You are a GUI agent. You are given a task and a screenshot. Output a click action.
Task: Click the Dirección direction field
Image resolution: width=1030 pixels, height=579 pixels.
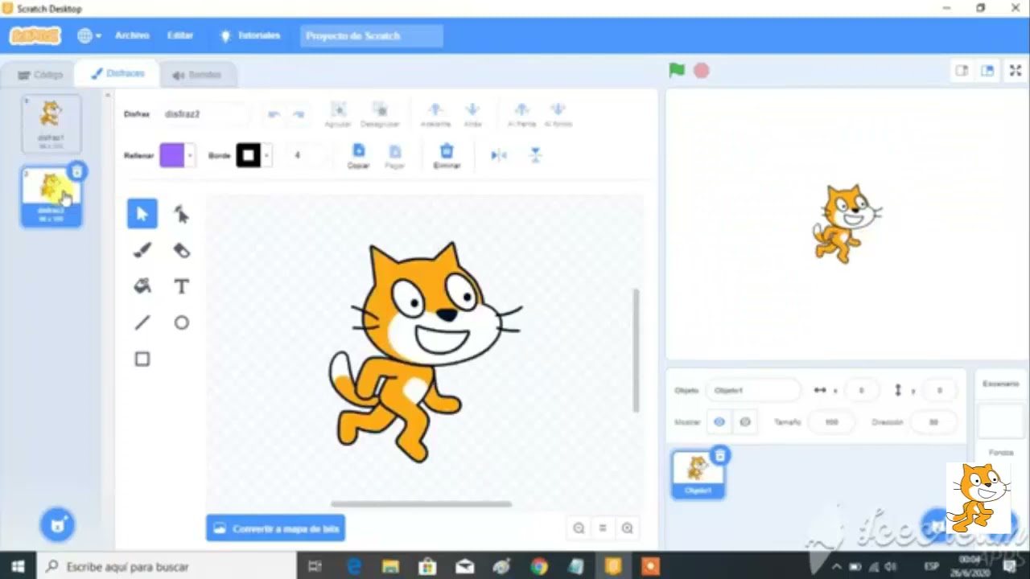(933, 421)
